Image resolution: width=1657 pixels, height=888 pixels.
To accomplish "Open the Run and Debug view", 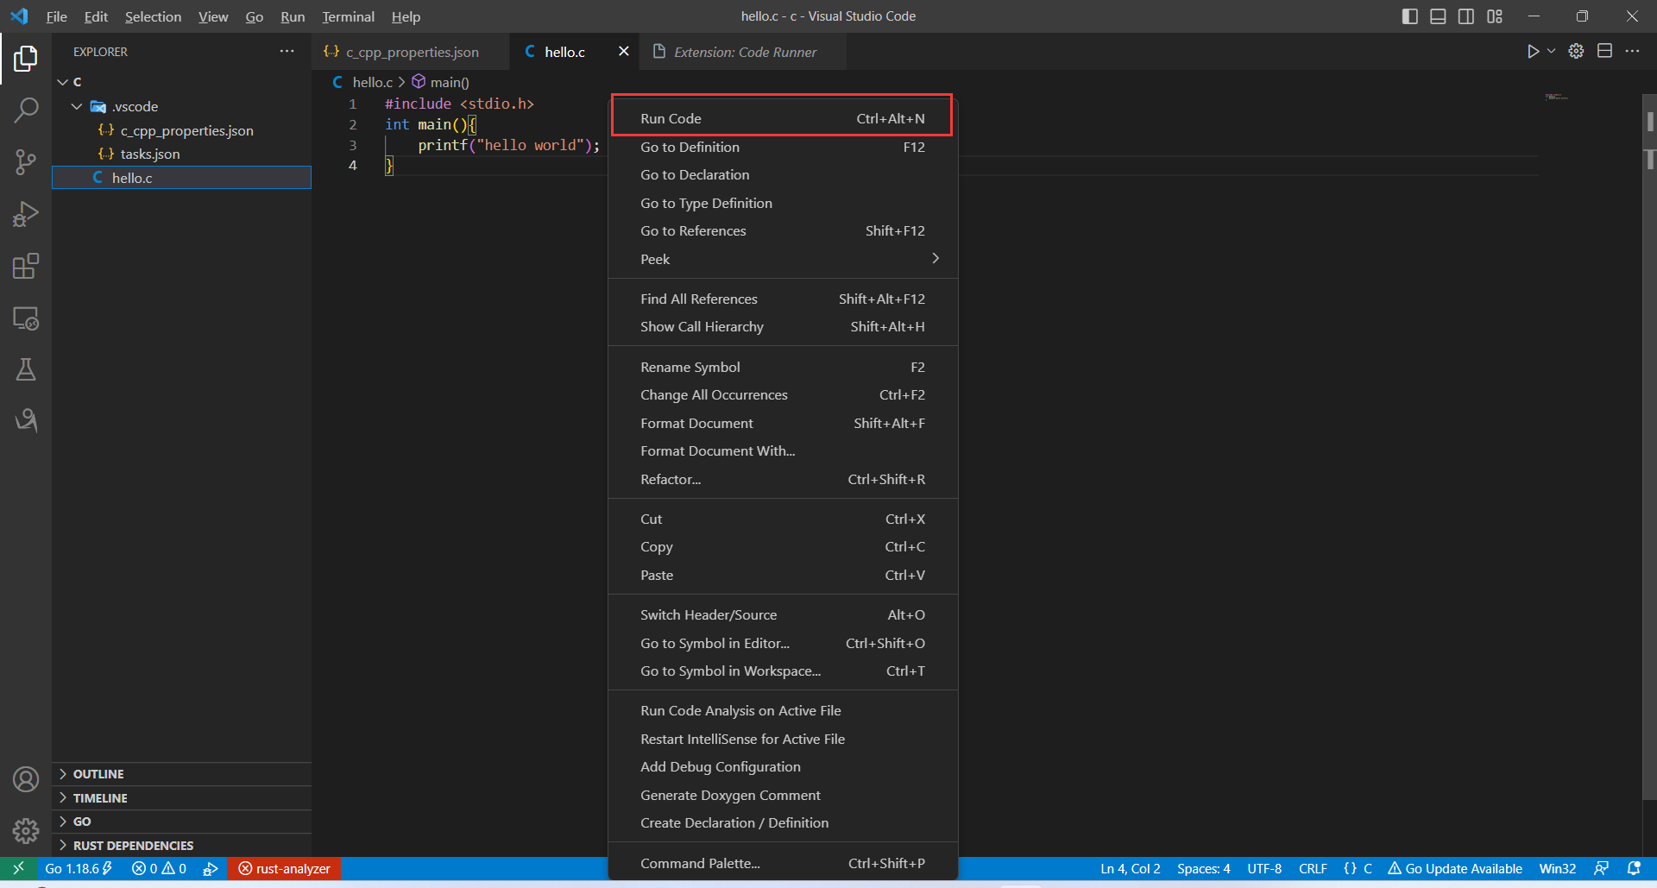I will [x=26, y=214].
